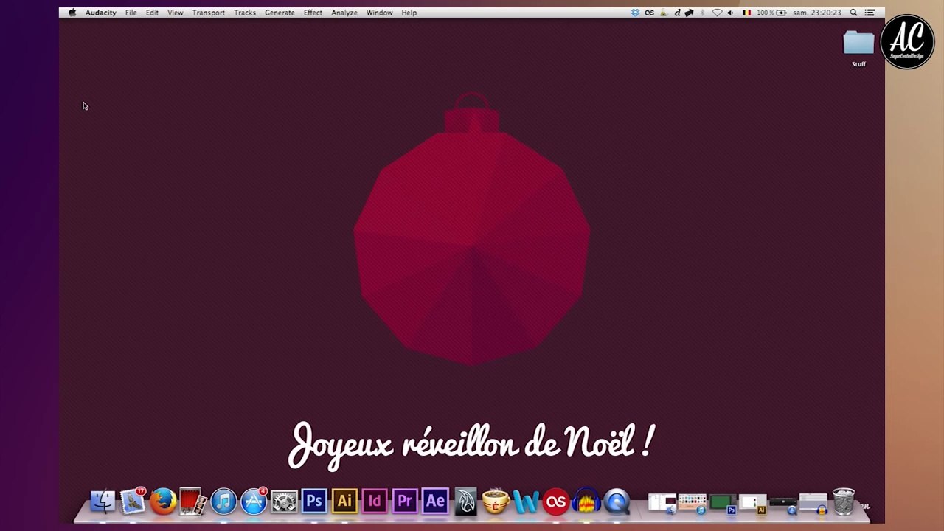The width and height of the screenshot is (944, 531).
Task: Open the Trash in the Dock
Action: pos(844,501)
